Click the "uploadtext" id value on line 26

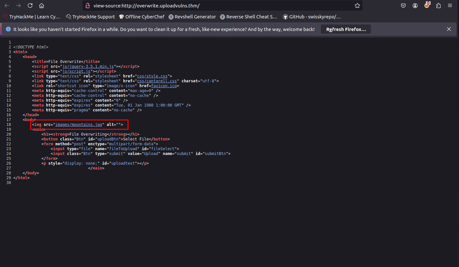coord(123,163)
